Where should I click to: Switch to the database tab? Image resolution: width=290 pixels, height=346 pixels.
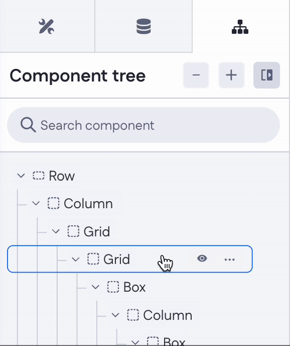pos(143,26)
